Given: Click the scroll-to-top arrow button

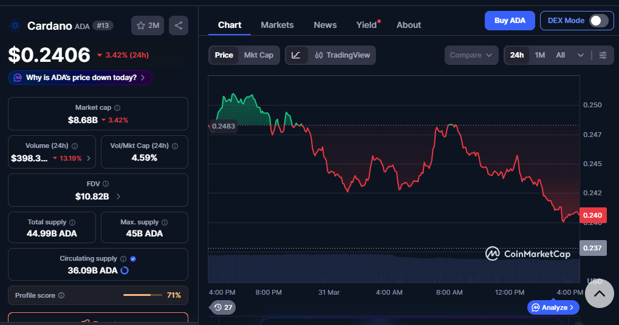Looking at the screenshot, I should [599, 293].
